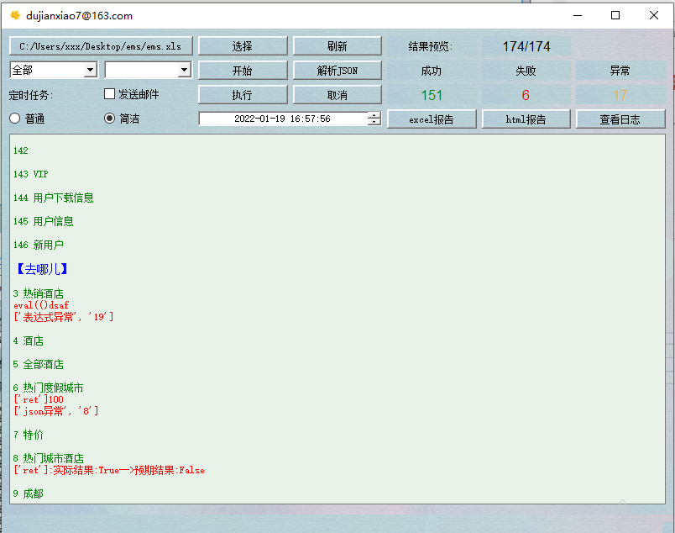
Task: Open the file path C:/Users/xxx/Desktop/ems/ems.xls button
Action: pos(101,46)
